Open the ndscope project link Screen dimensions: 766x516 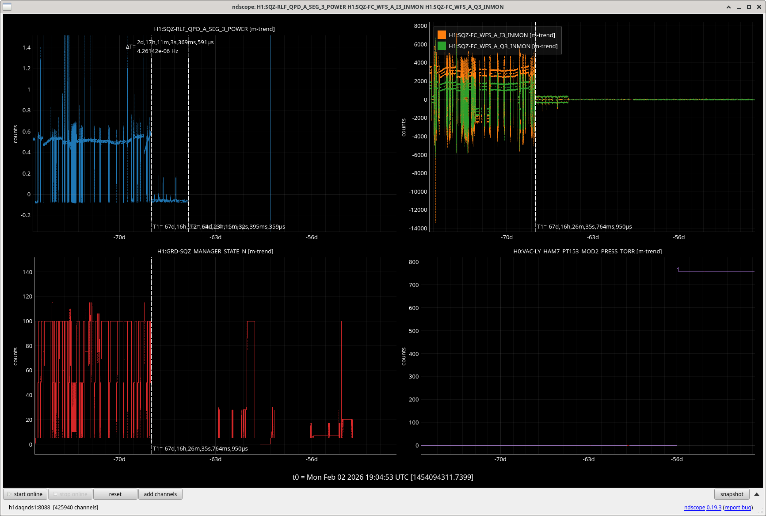(694, 507)
